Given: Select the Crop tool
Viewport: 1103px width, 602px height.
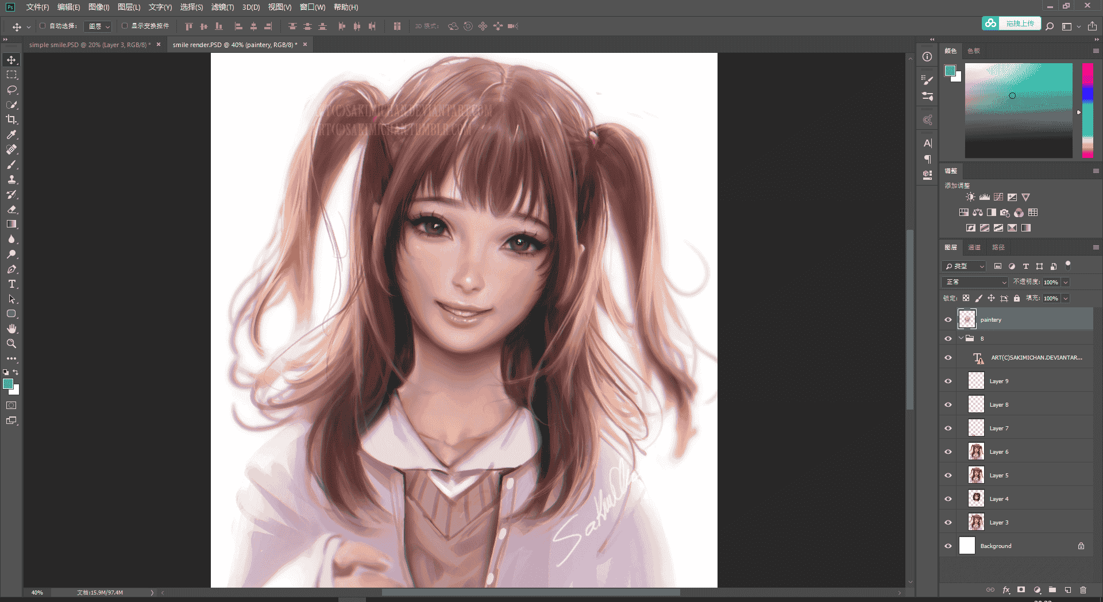Looking at the screenshot, I should pyautogui.click(x=11, y=119).
